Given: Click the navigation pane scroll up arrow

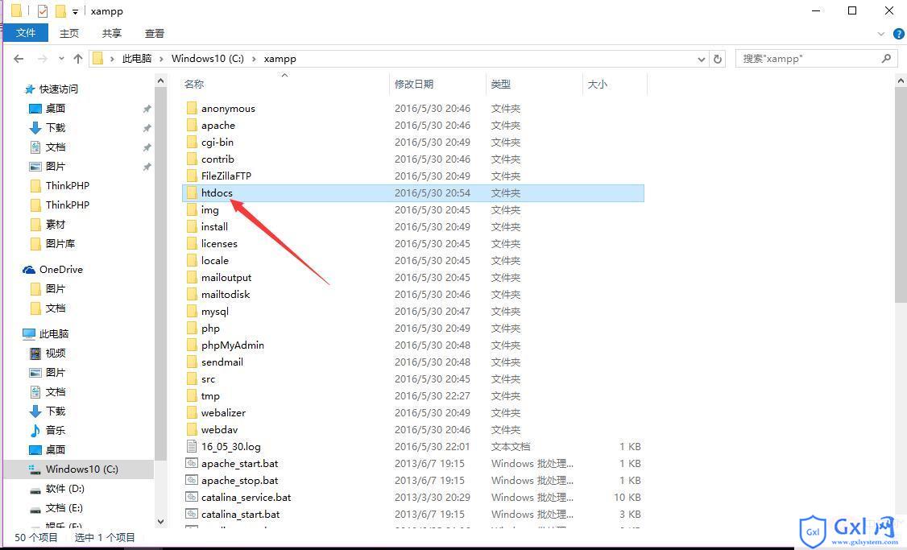Looking at the screenshot, I should click(161, 81).
